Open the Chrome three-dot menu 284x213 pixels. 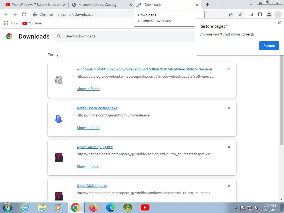pyautogui.click(x=278, y=14)
